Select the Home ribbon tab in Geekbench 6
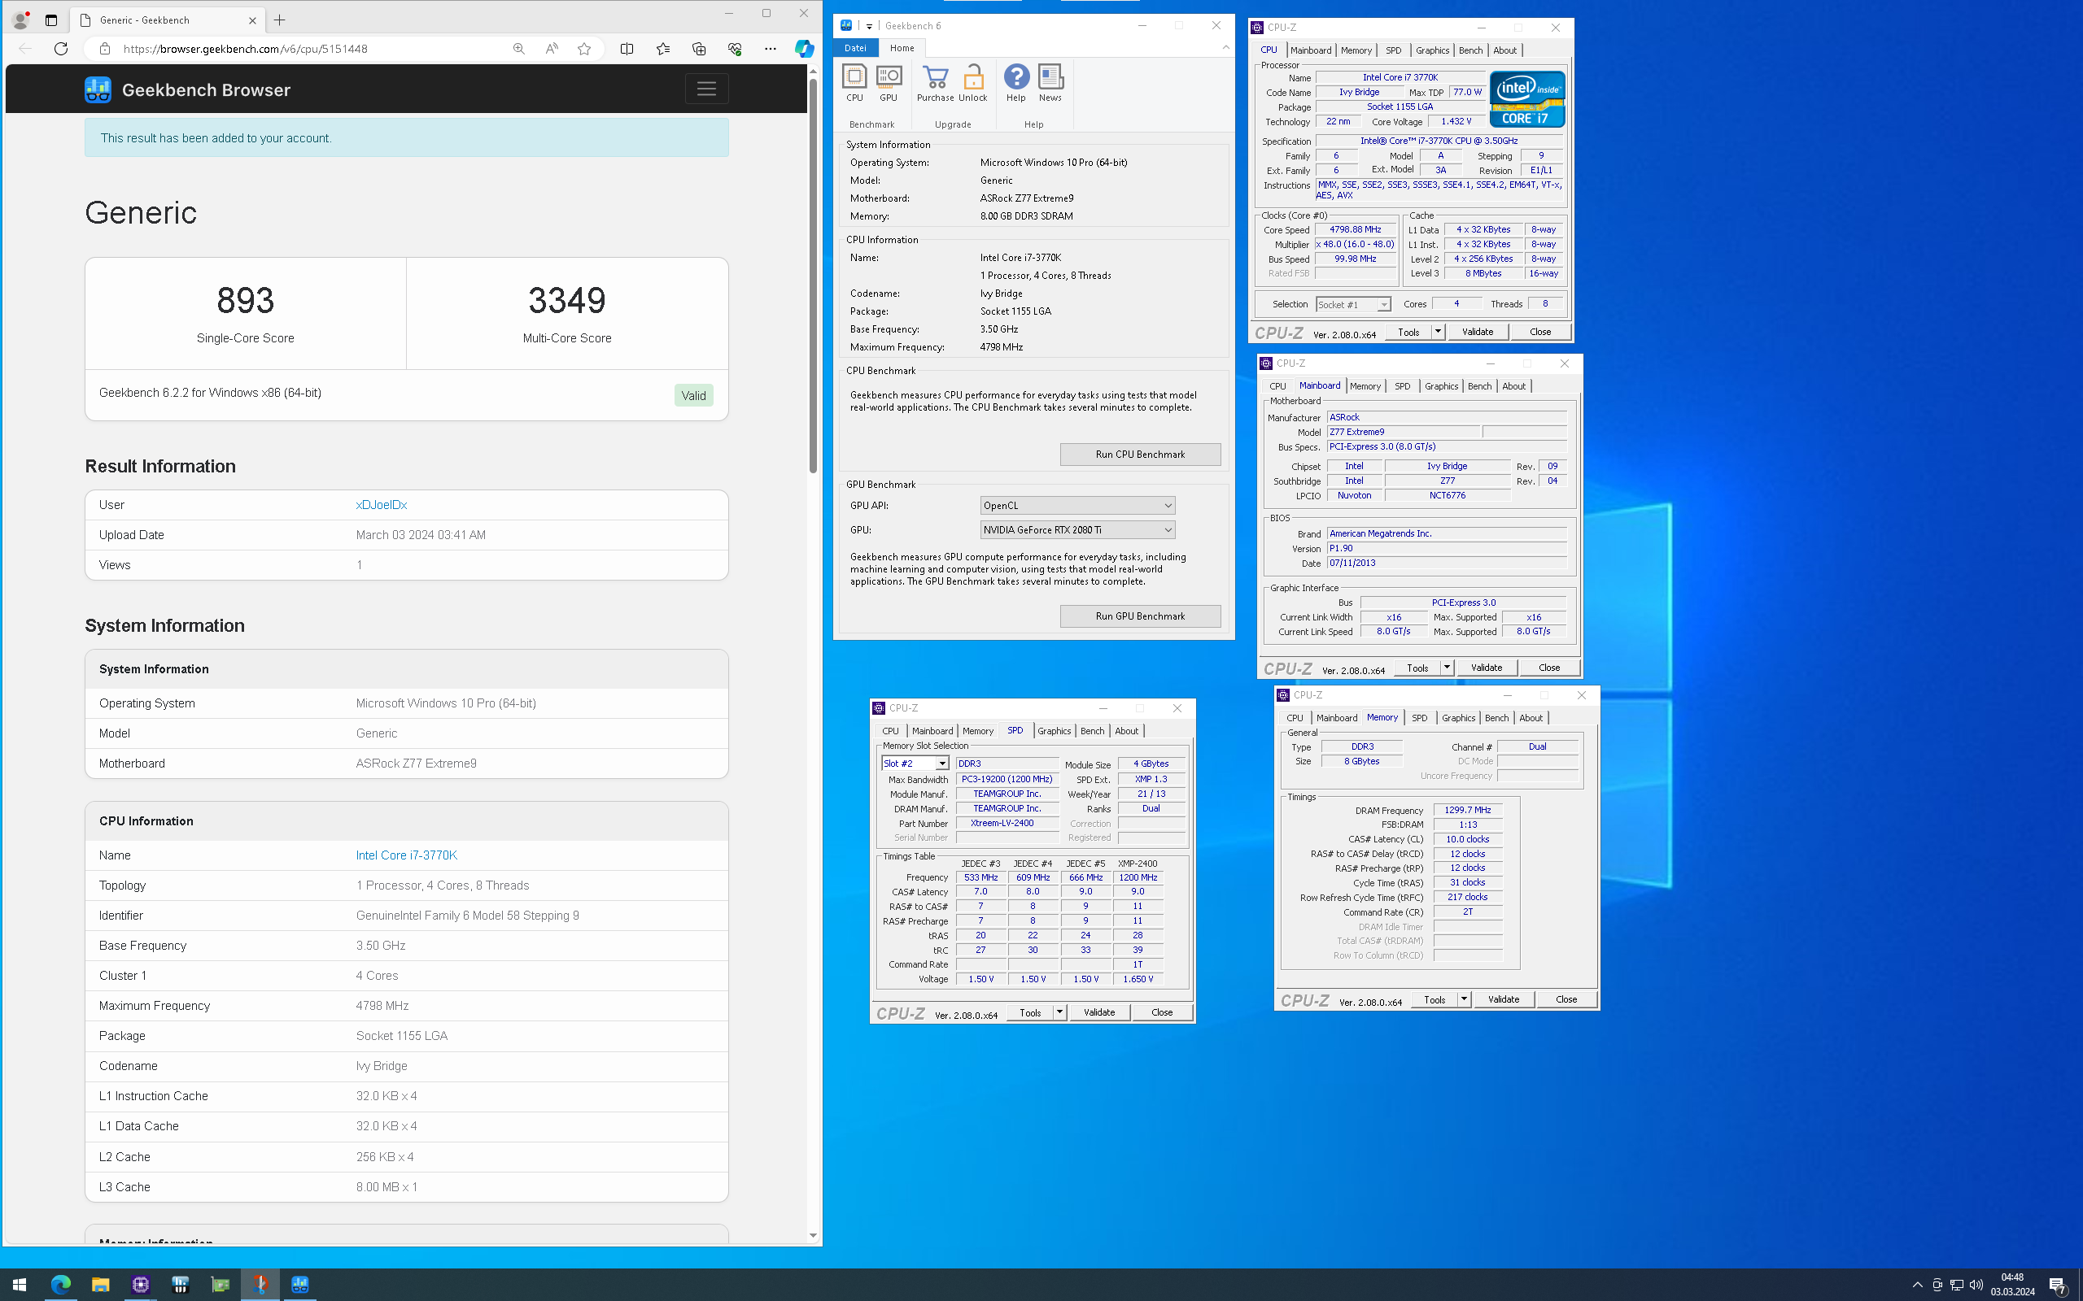Image resolution: width=2083 pixels, height=1301 pixels. [x=902, y=48]
